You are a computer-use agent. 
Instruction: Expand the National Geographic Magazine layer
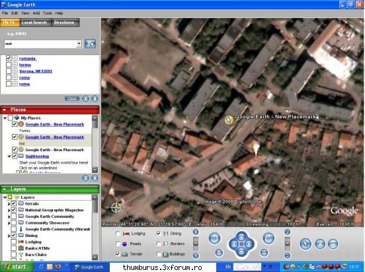pos(9,210)
